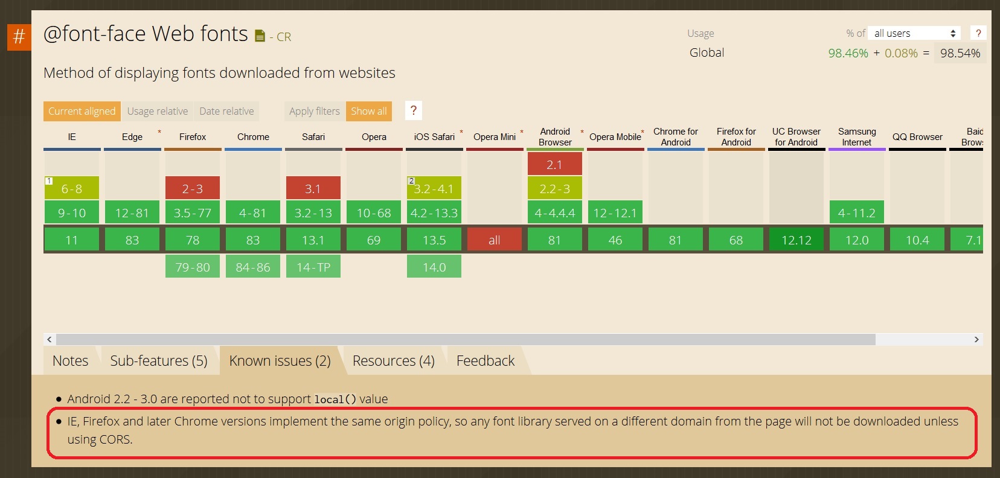1000x478 pixels.
Task: Switch to Date relative view
Action: click(226, 111)
